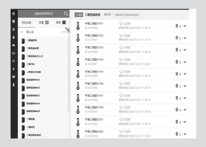This screenshot has width=206, height=147.
Task: Click the search magnifier icon in device panel
Action: coord(66,14)
